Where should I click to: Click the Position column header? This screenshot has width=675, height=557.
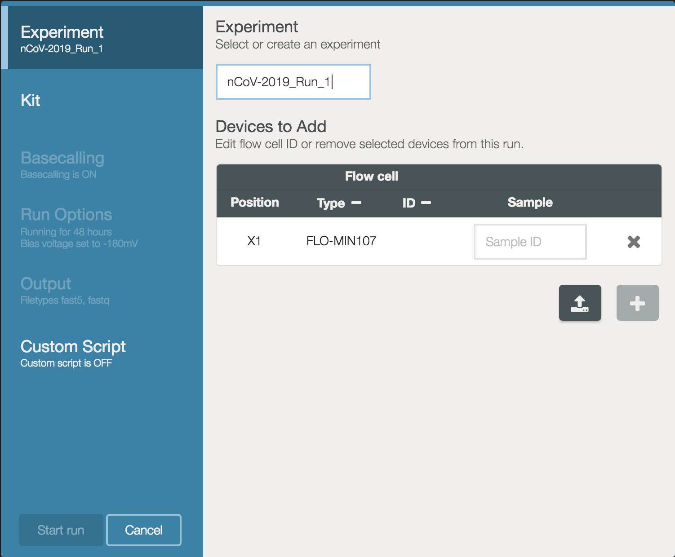(254, 203)
